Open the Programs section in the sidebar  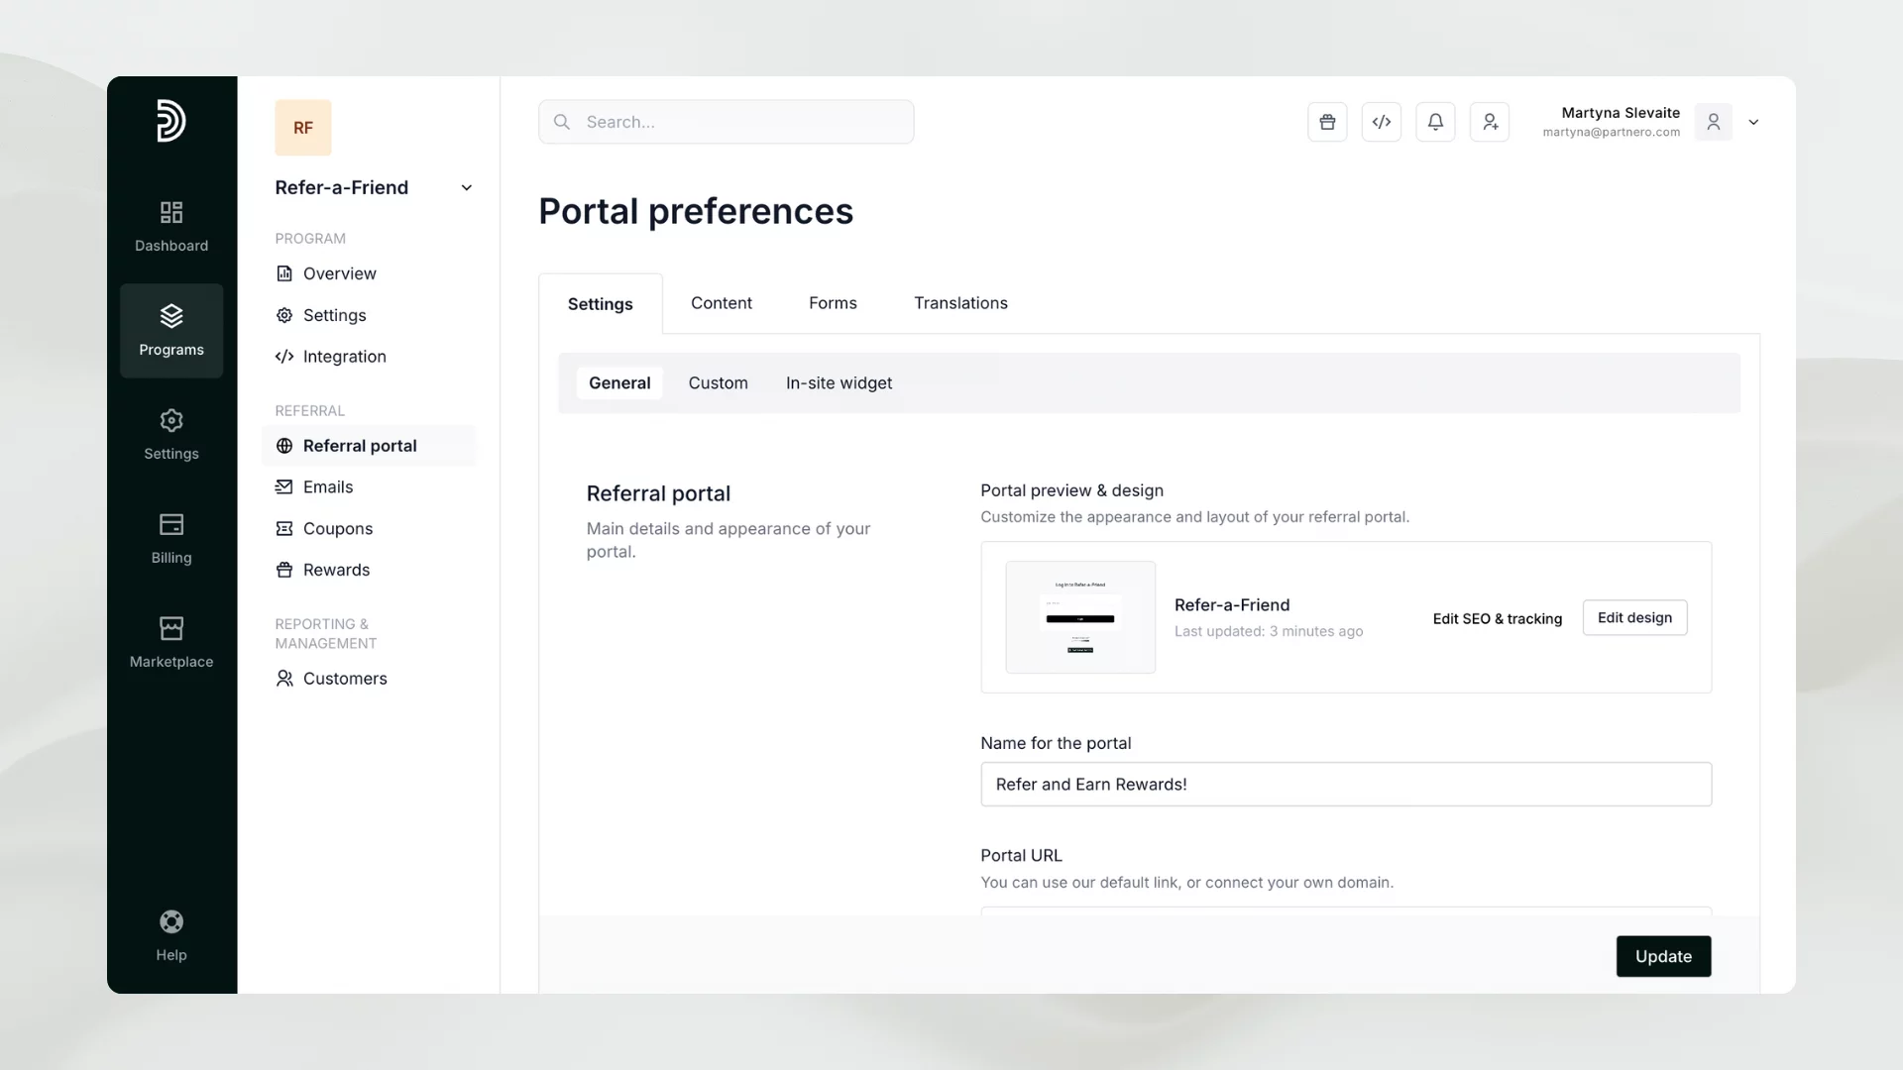[170, 330]
